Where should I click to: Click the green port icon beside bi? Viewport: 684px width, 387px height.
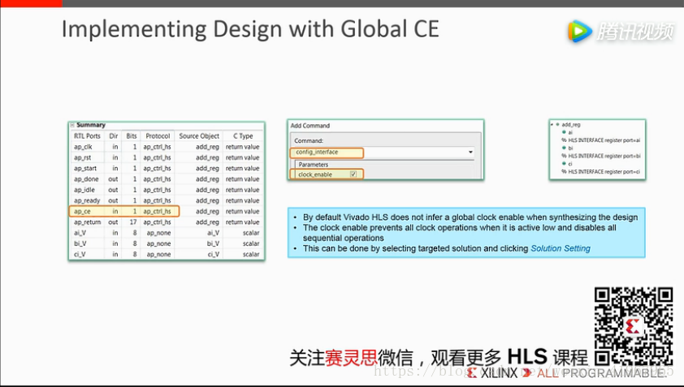coord(564,148)
